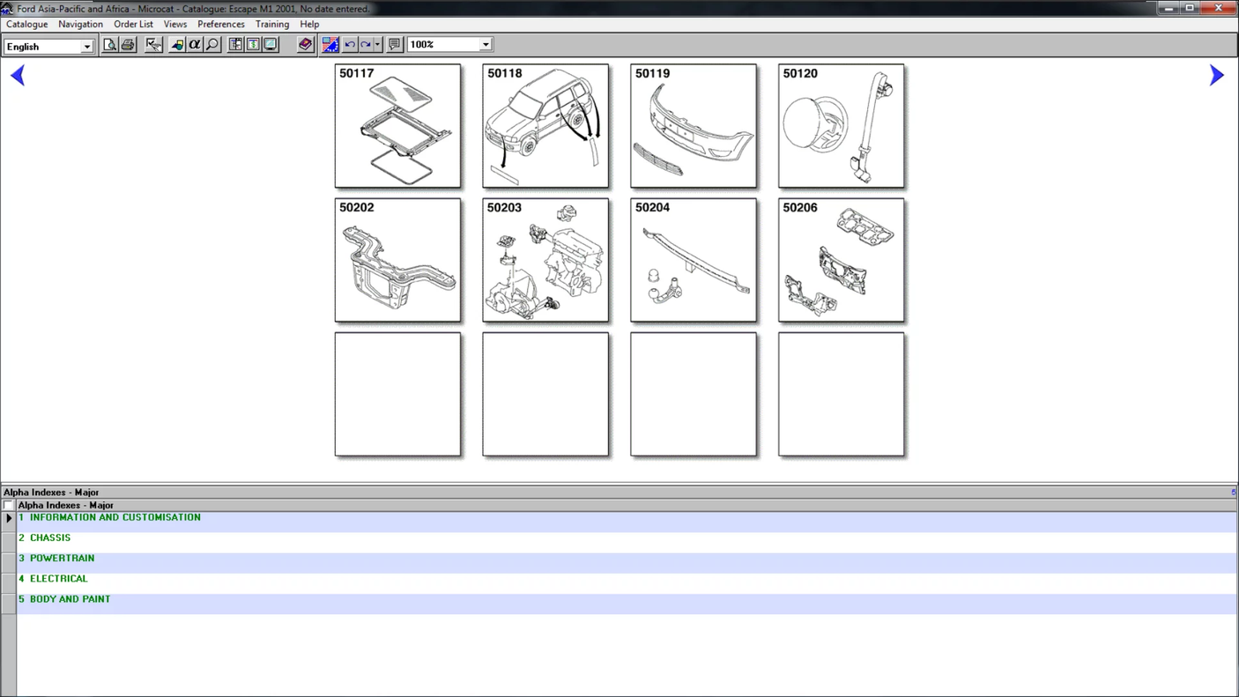Go to previous page with left arrow
The height and width of the screenshot is (697, 1239).
click(18, 76)
